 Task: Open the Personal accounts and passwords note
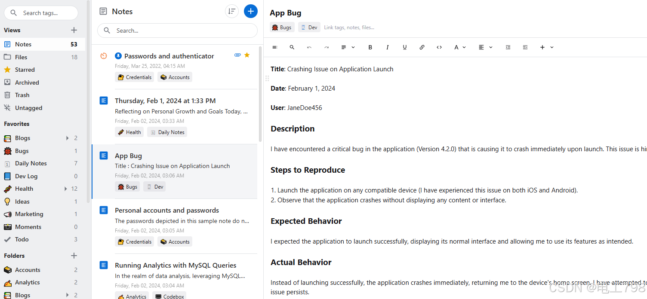pyautogui.click(x=175, y=226)
